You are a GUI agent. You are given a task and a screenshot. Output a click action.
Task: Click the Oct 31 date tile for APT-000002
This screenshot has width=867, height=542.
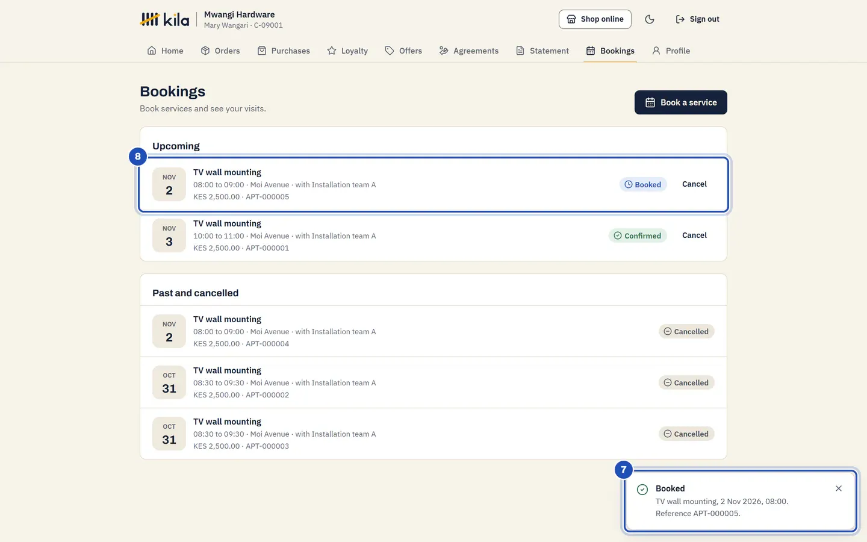[x=169, y=382]
